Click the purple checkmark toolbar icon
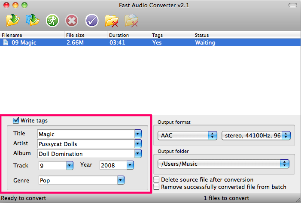This screenshot has height=203, width=301. (92, 21)
